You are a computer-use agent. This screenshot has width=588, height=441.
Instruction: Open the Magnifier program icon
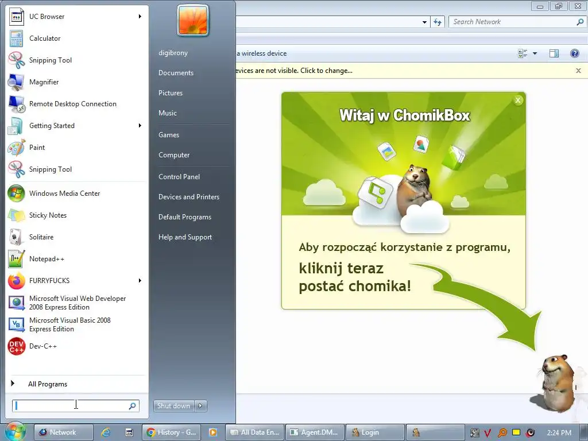point(16,82)
